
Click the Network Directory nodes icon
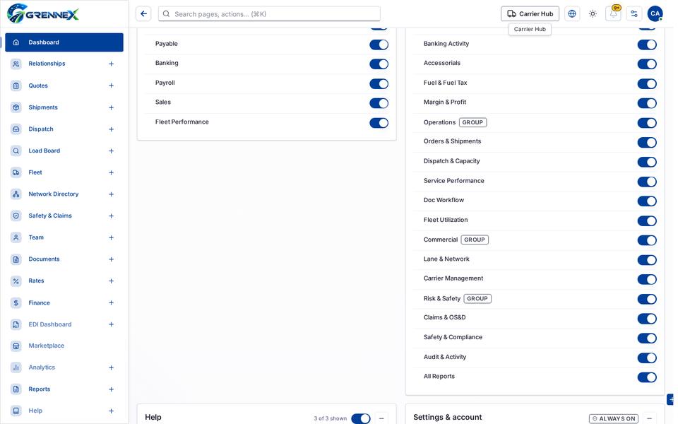pos(16,194)
